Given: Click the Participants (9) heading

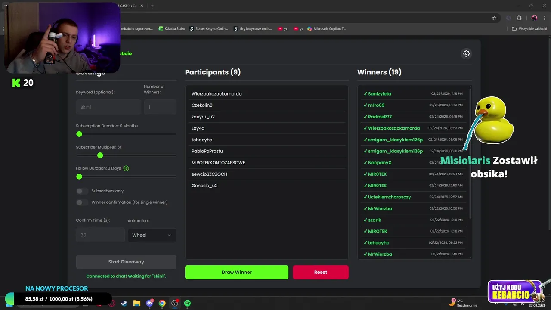Looking at the screenshot, I should (x=213, y=72).
